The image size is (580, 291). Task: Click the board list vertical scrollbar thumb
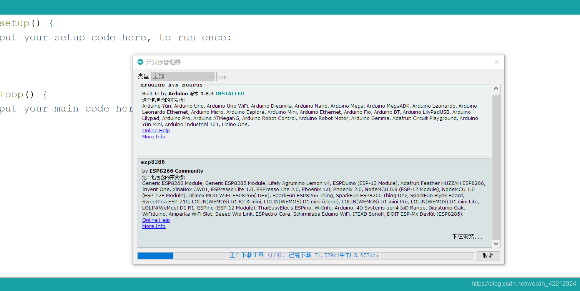pos(496,167)
